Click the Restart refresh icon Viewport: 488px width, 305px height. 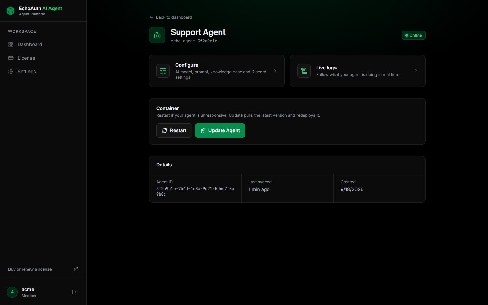pos(165,130)
